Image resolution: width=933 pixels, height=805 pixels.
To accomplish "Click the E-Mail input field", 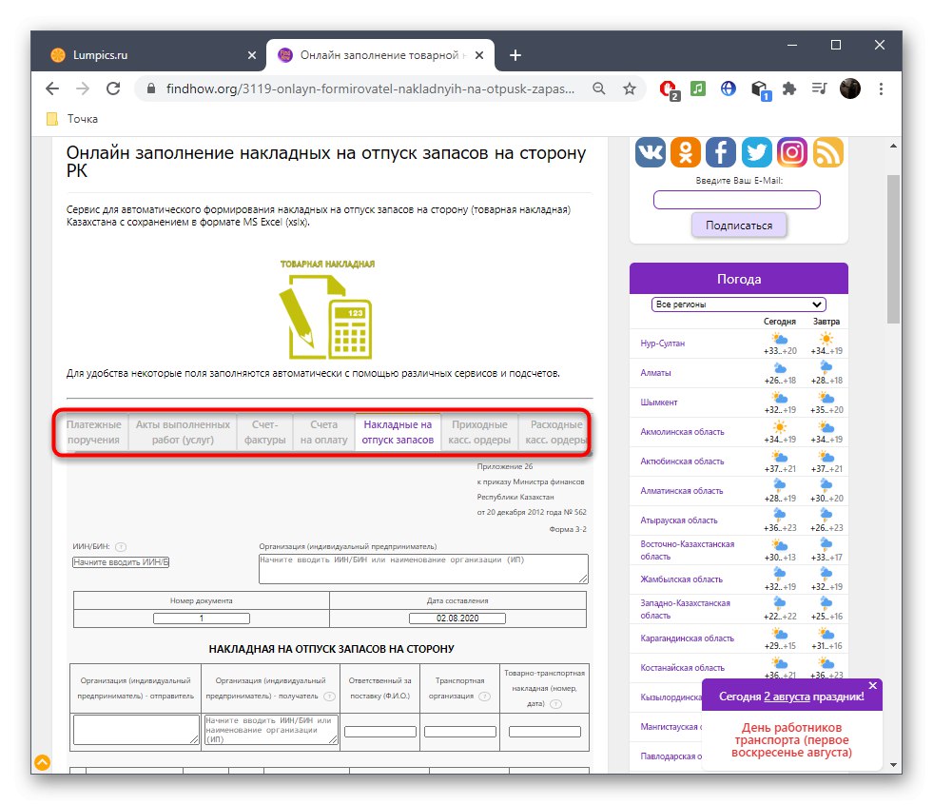I will pos(738,199).
